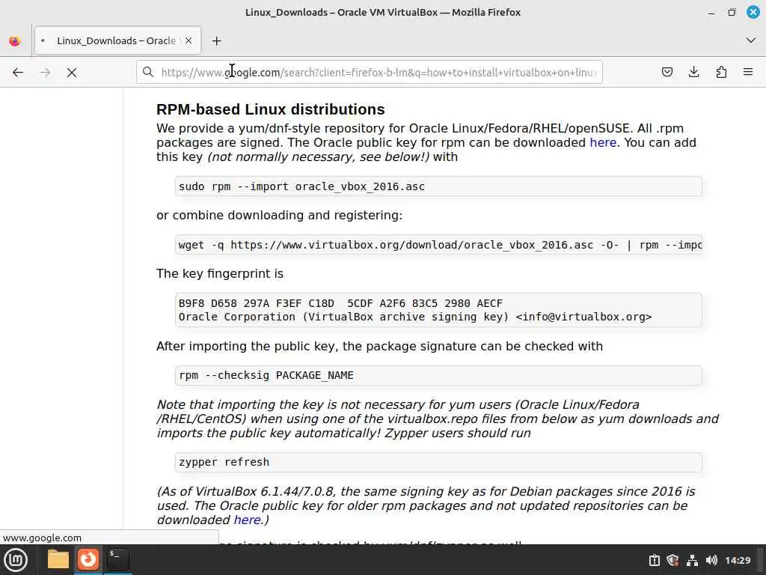Open the network connections tray icon

(692, 560)
